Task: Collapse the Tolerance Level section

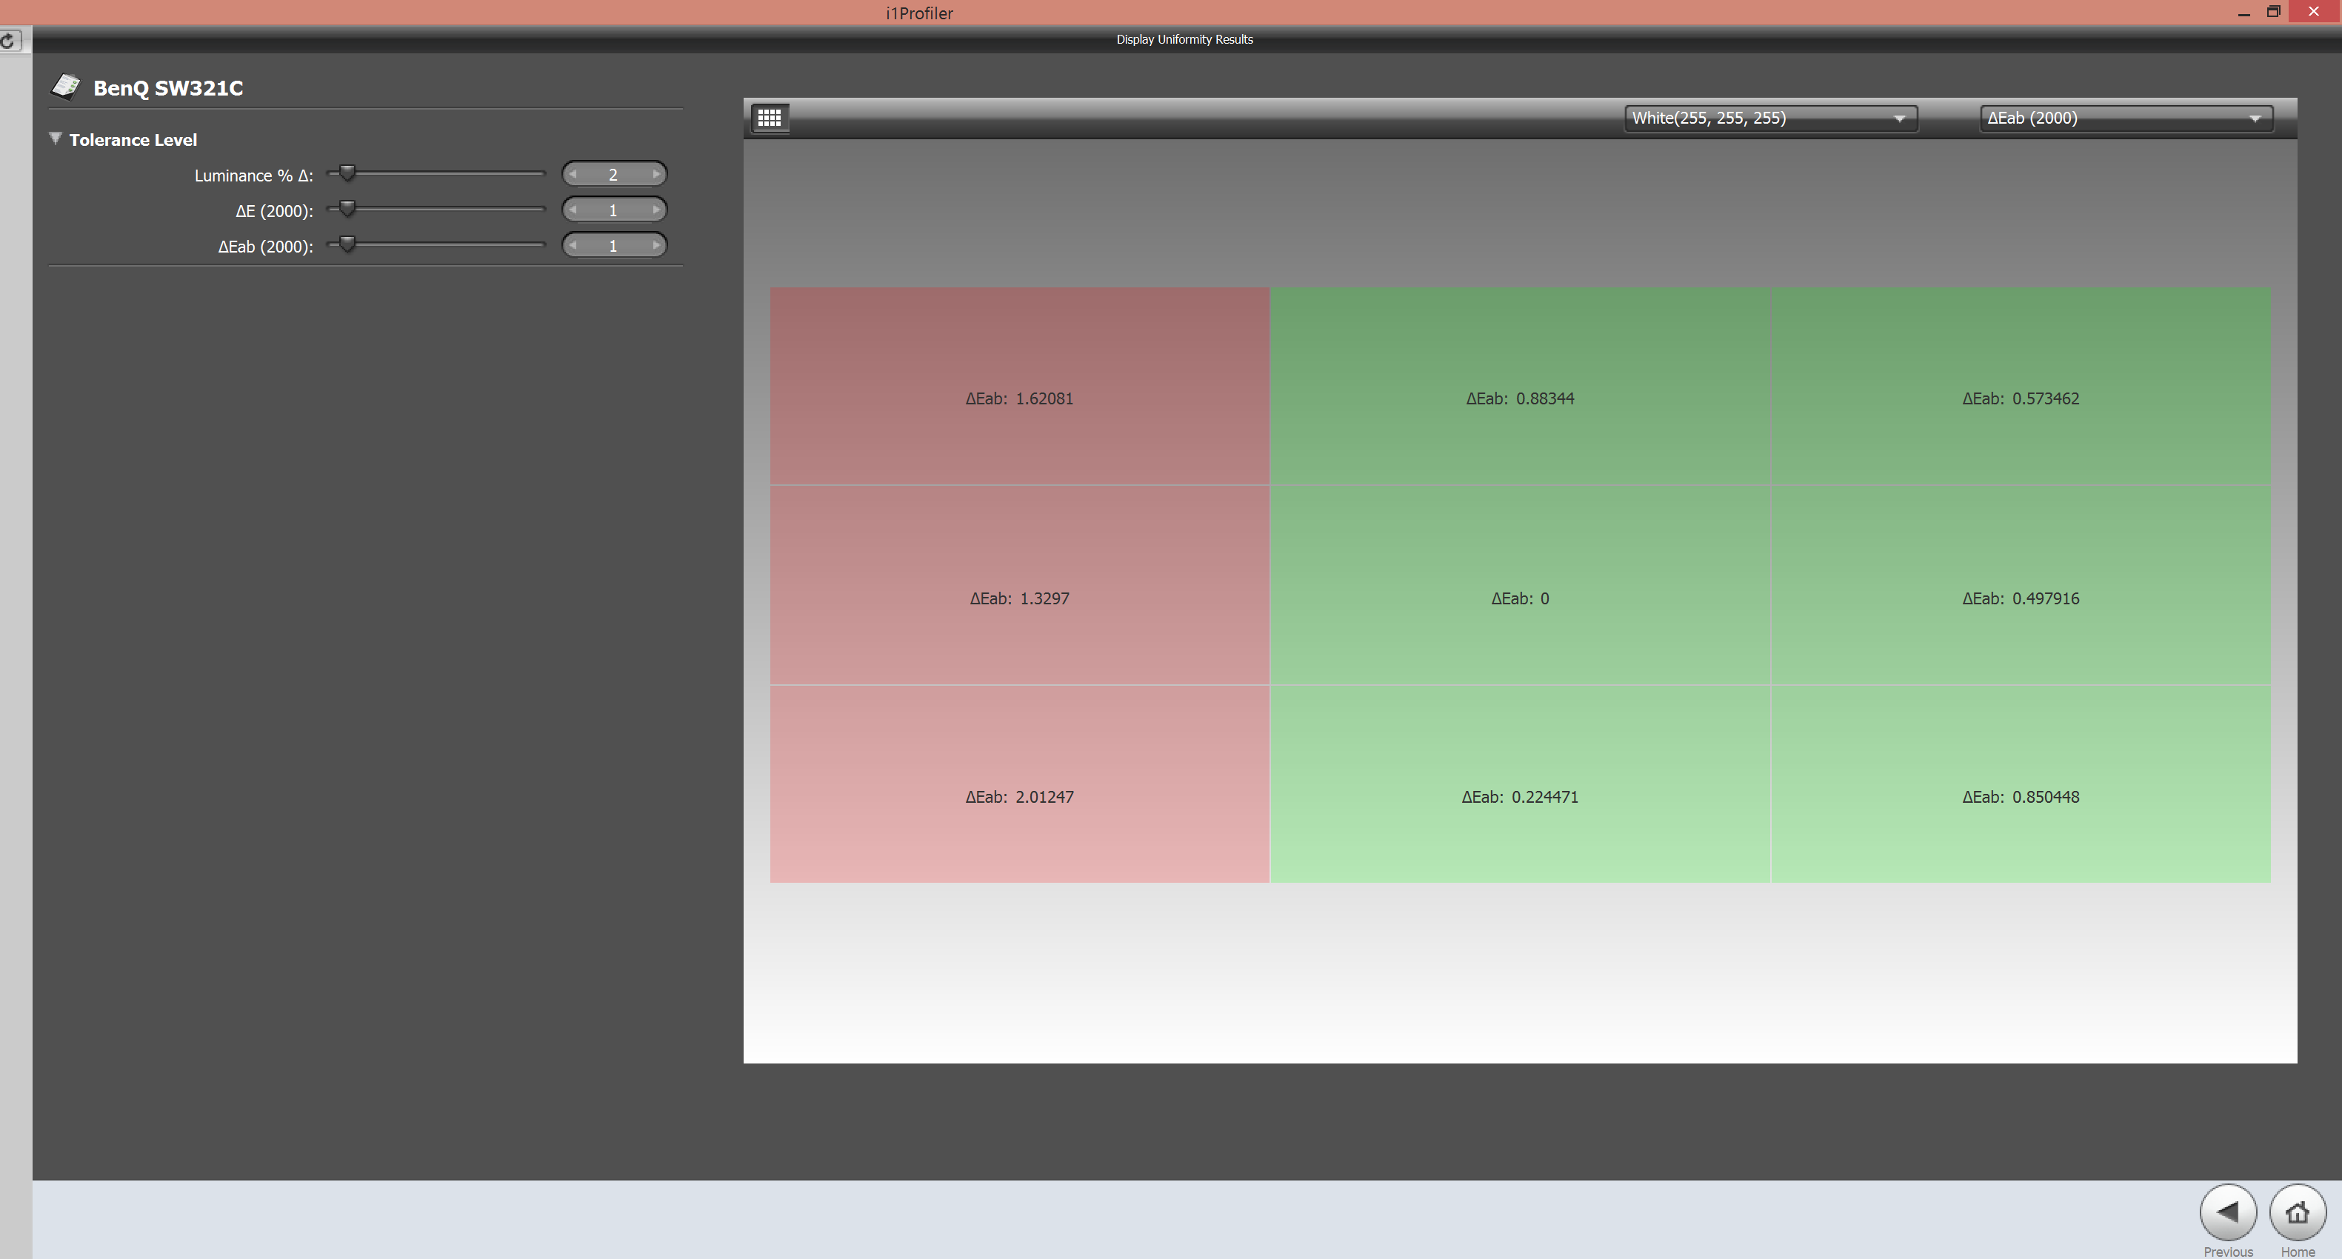Action: pyautogui.click(x=56, y=139)
